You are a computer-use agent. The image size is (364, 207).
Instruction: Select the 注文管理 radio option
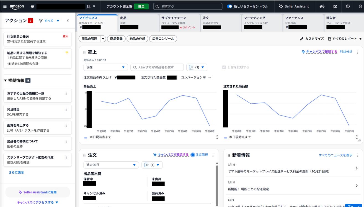click(193, 155)
